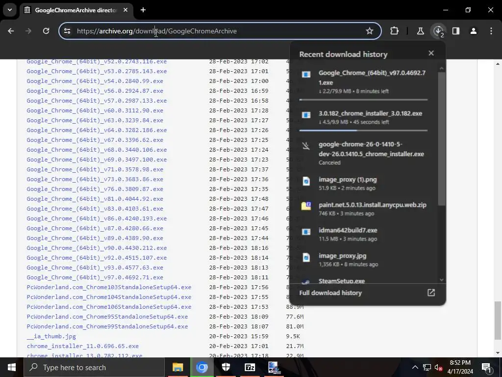Click the download popup scrollbar thumb
Image resolution: width=502 pixels, height=377 pixels.
click(442, 138)
